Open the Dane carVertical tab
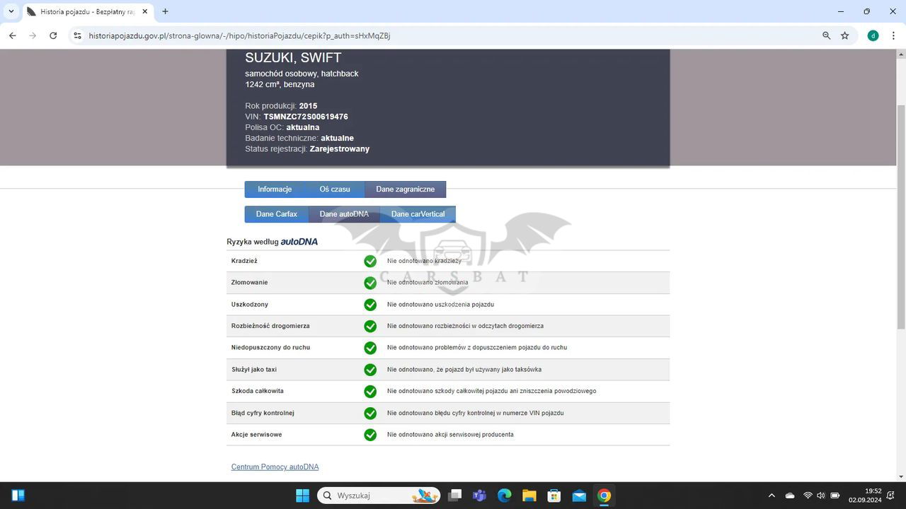The image size is (906, 509). coord(418,214)
